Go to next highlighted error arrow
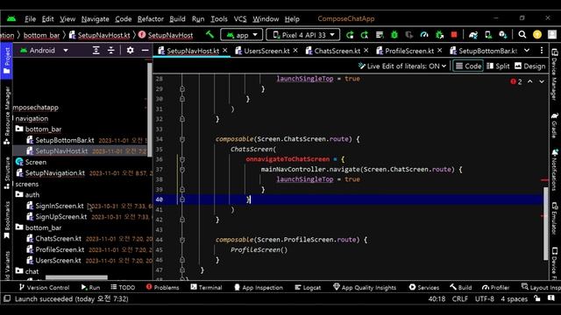This screenshot has width=561, height=315. click(x=542, y=81)
